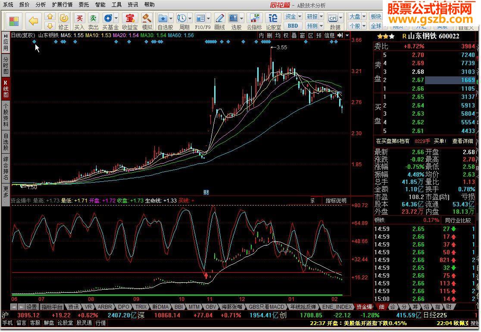Viewport: 481px width, 332px height.
Task: Toggle the 删 chart option
Action: 269,36
